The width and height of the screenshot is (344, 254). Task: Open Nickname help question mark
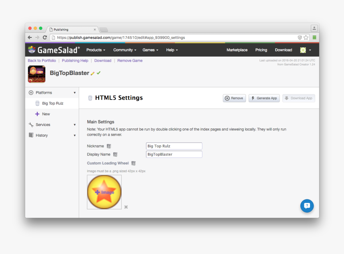coord(109,146)
